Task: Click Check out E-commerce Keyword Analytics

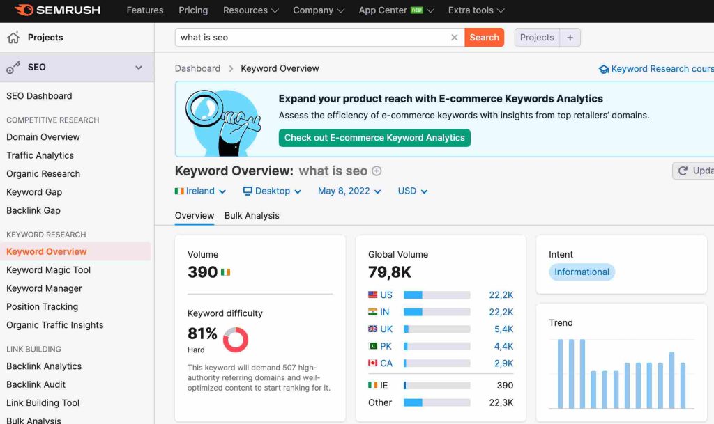Action: 374,138
